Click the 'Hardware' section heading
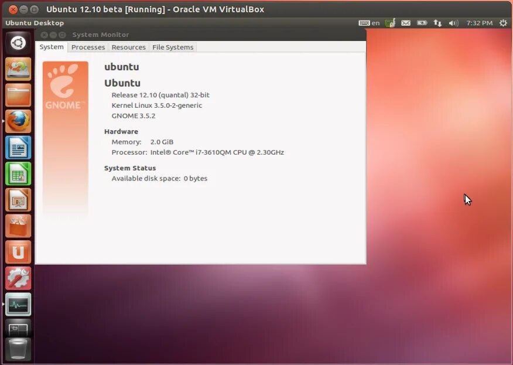Image resolution: width=513 pixels, height=365 pixels. [121, 132]
